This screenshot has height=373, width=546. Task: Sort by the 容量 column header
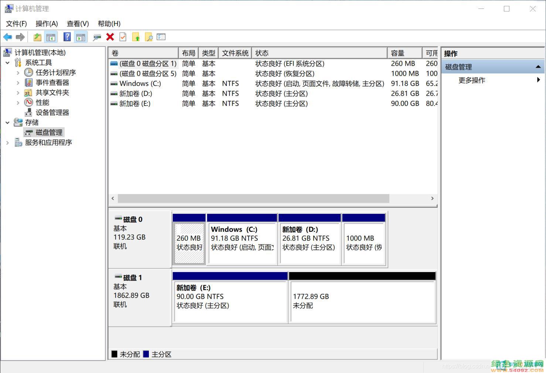click(405, 53)
